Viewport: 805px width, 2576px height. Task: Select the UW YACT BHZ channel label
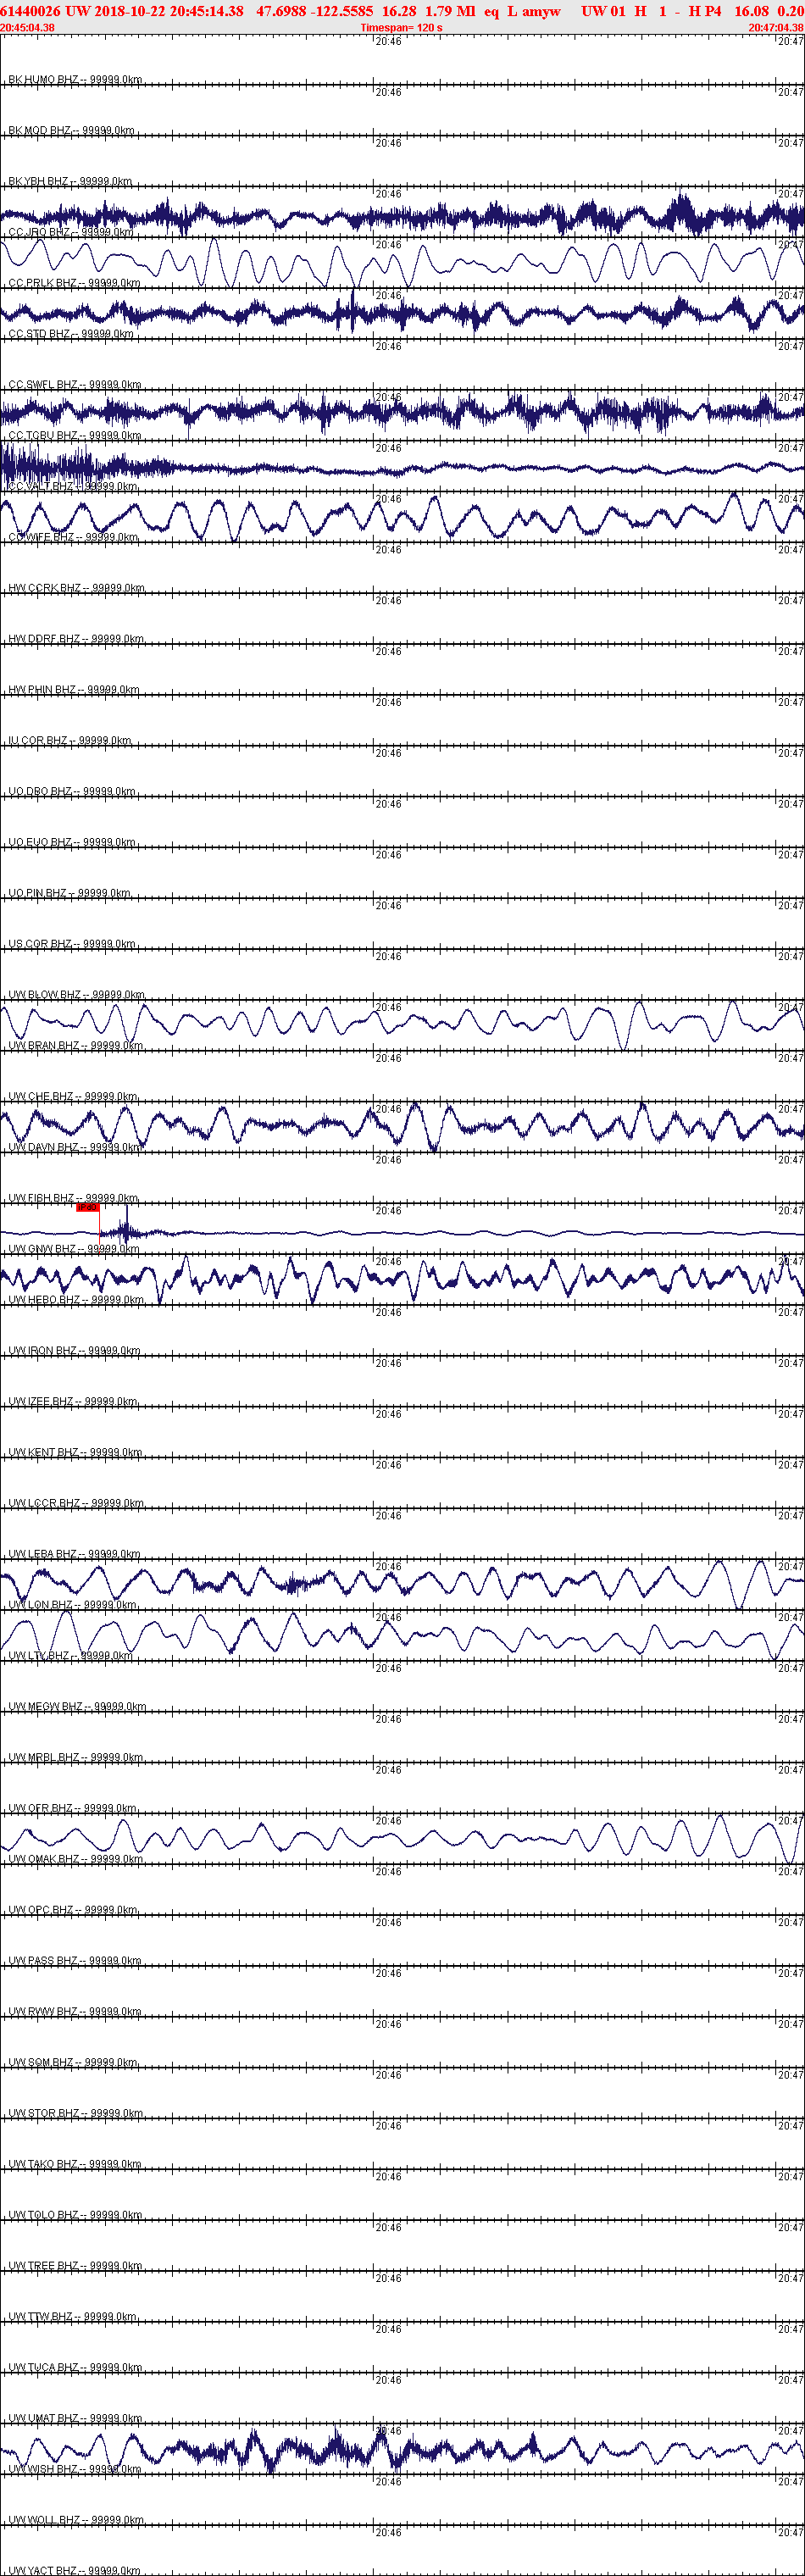75,2569
